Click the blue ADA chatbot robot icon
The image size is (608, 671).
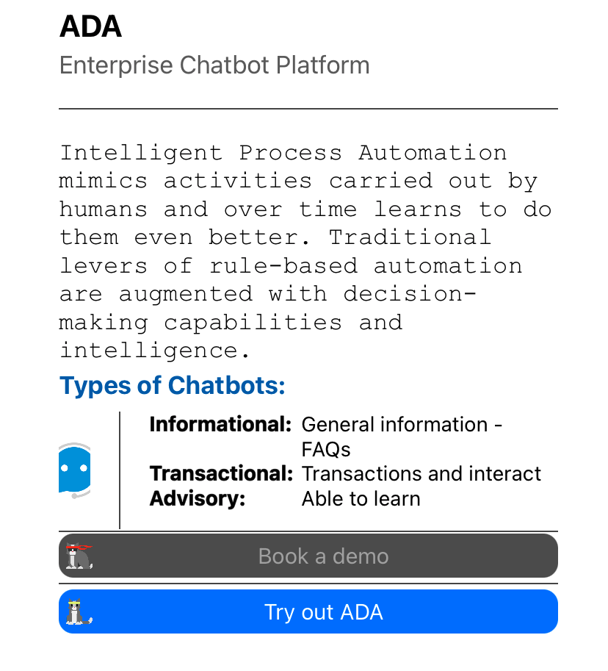pyautogui.click(x=75, y=467)
